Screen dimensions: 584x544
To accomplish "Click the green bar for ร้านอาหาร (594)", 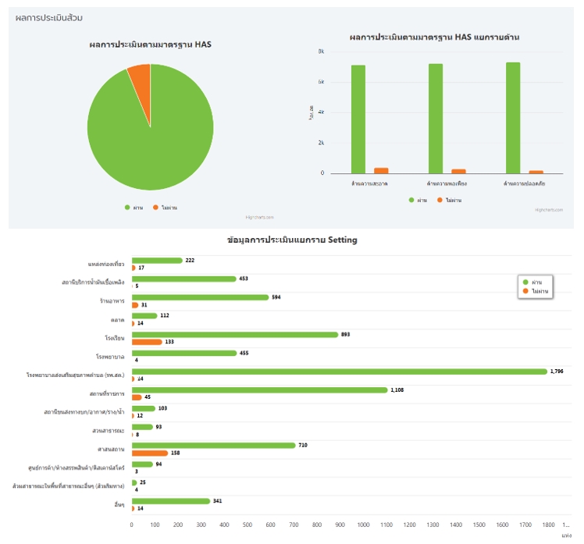I will [200, 297].
